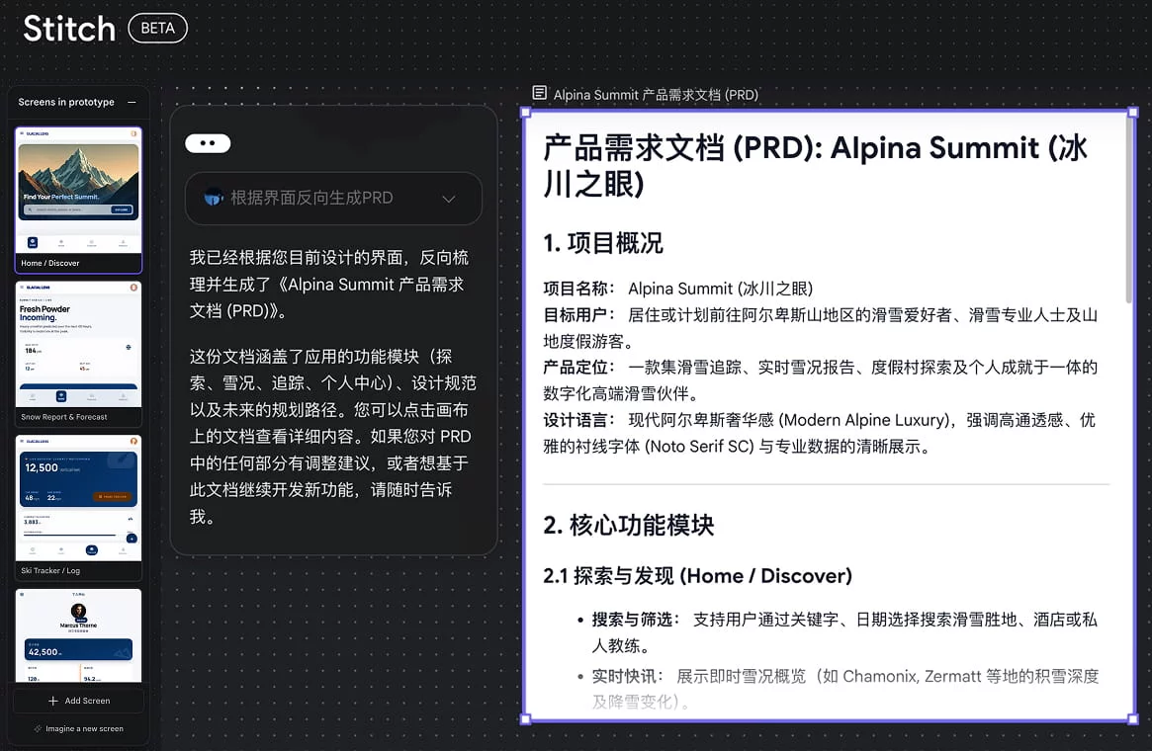Click the Add Screen button
Image resolution: width=1152 pixels, height=751 pixels.
78,701
